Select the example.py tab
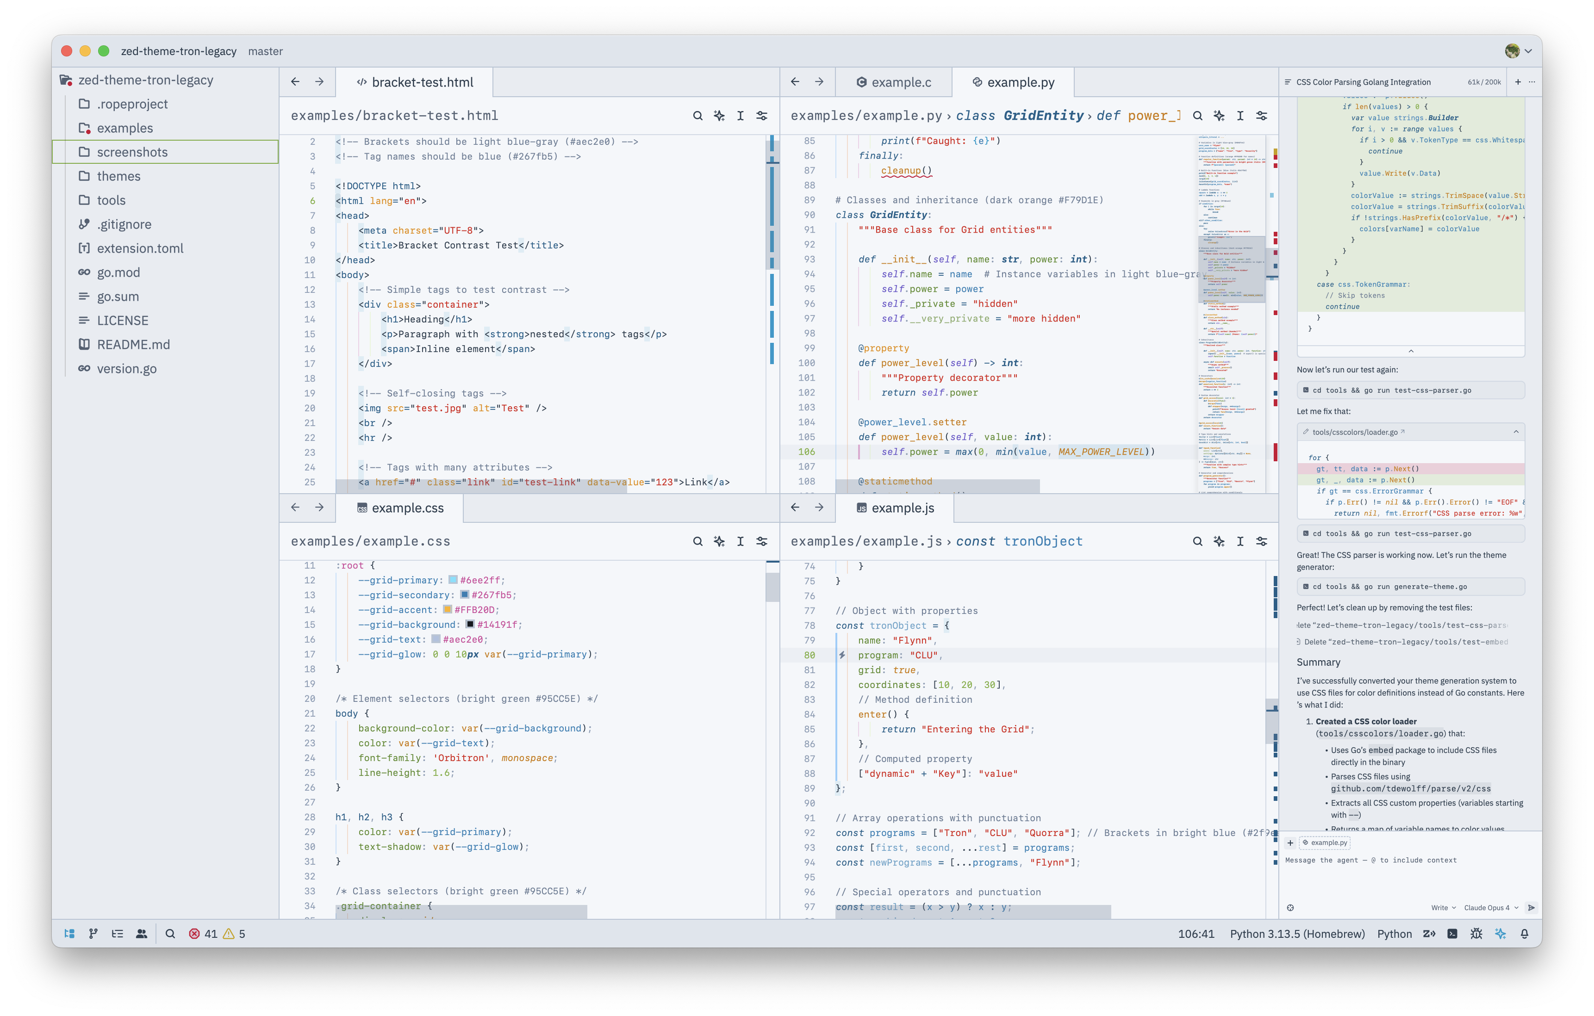Screen dimensions: 1594x1016 (x=1013, y=82)
